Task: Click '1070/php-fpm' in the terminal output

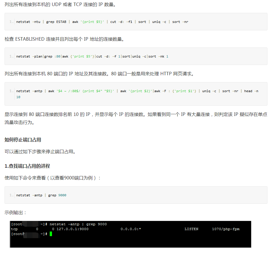Action: click(226, 229)
